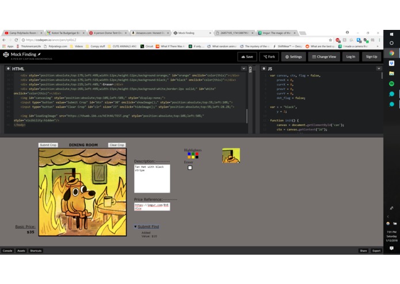Click the CodePen logo icon
This screenshot has width=400, height=284.
[6, 55]
